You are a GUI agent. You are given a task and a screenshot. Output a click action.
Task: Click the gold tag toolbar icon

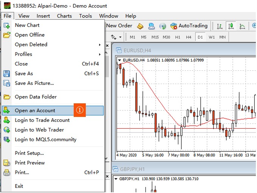click(x=140, y=26)
